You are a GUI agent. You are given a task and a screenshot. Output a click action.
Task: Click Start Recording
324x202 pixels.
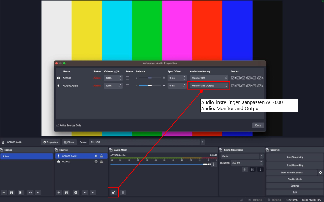(x=295, y=165)
